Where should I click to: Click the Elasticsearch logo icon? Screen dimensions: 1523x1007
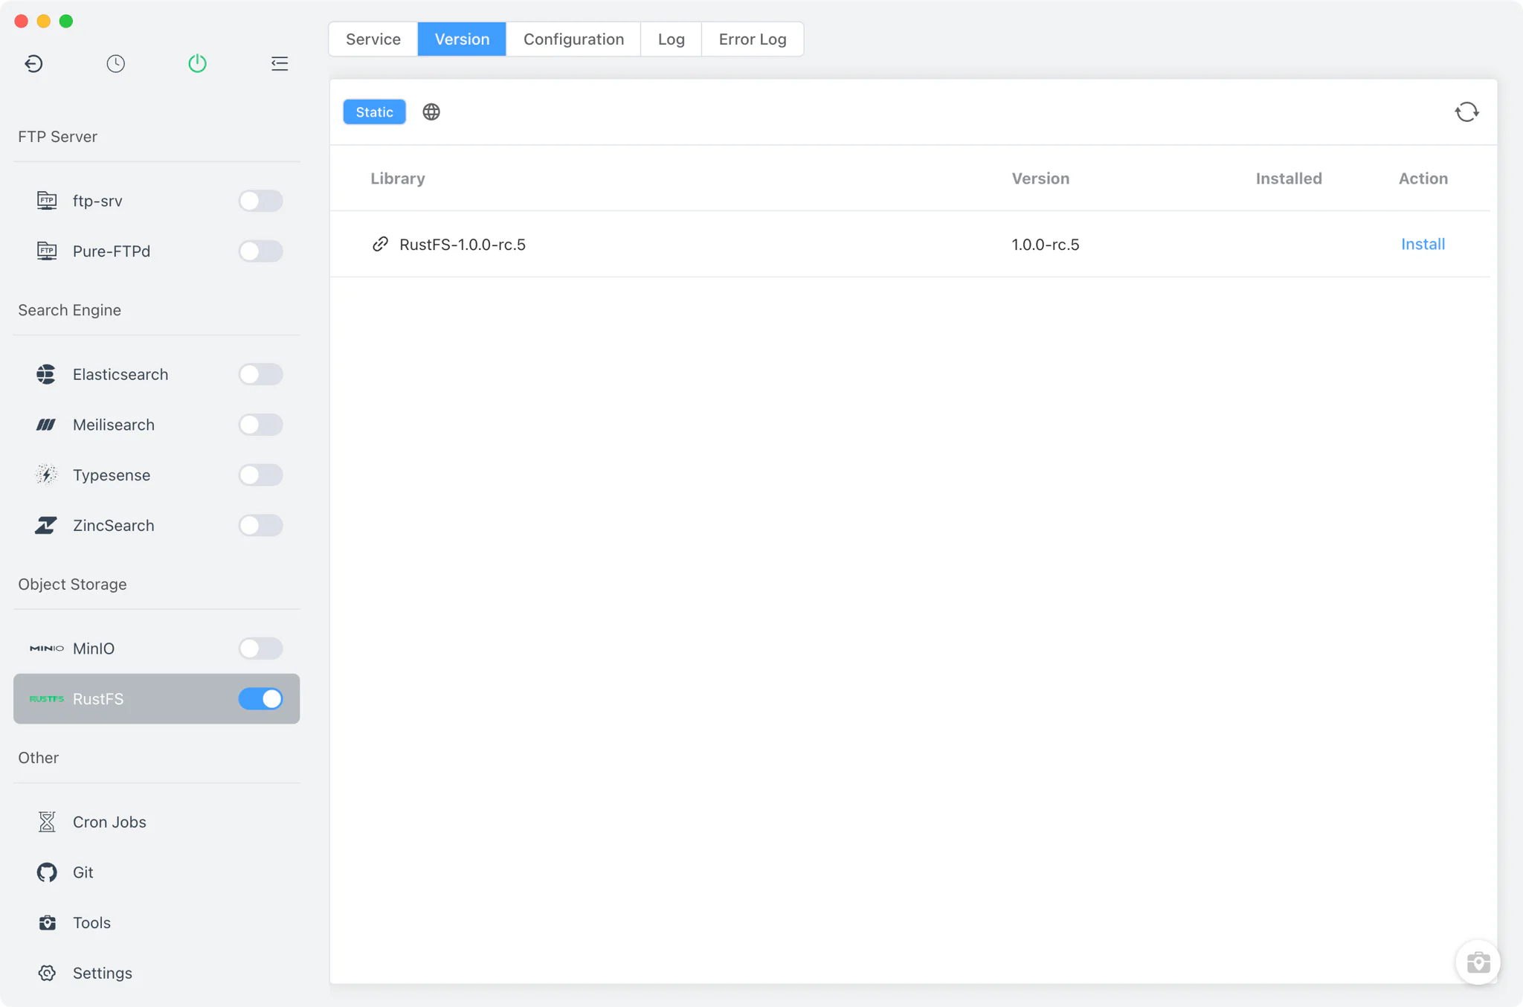pos(46,374)
